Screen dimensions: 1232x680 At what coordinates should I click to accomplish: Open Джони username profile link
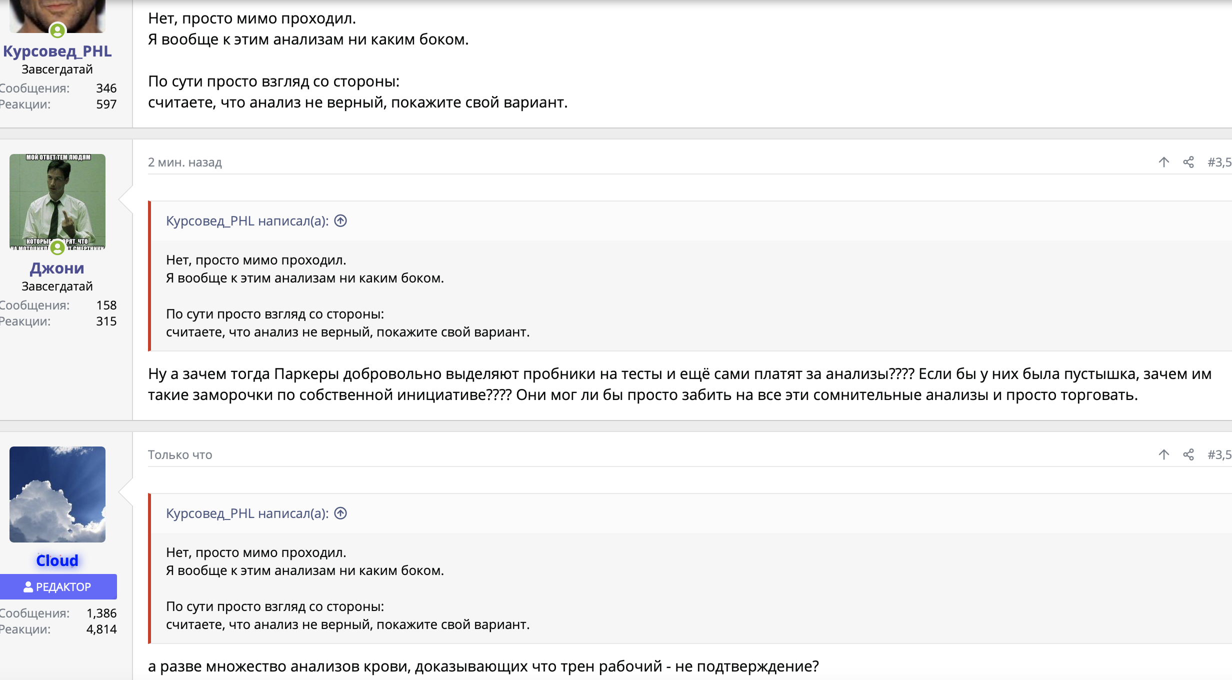point(57,268)
